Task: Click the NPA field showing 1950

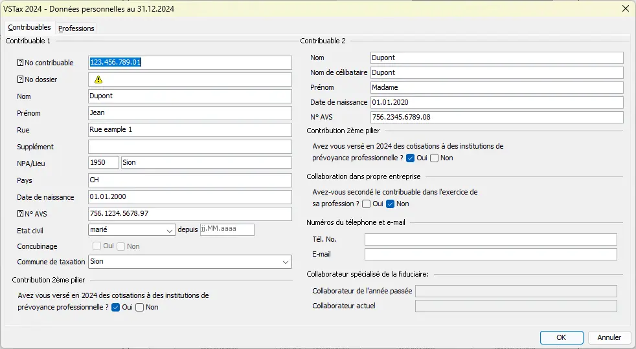Action: coord(104,163)
